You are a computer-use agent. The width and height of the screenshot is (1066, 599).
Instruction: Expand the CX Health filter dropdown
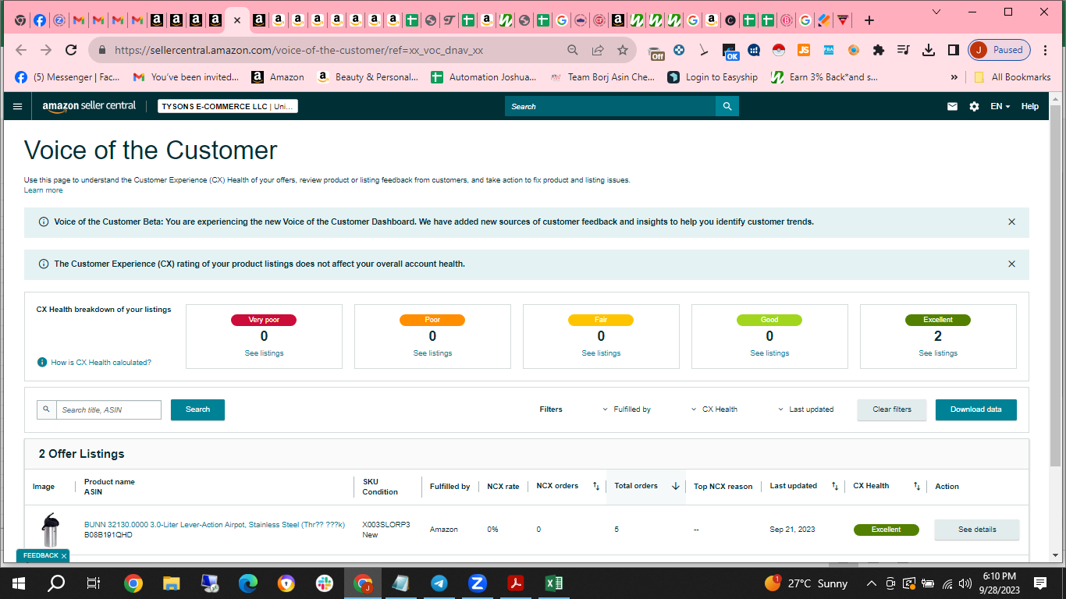point(714,409)
